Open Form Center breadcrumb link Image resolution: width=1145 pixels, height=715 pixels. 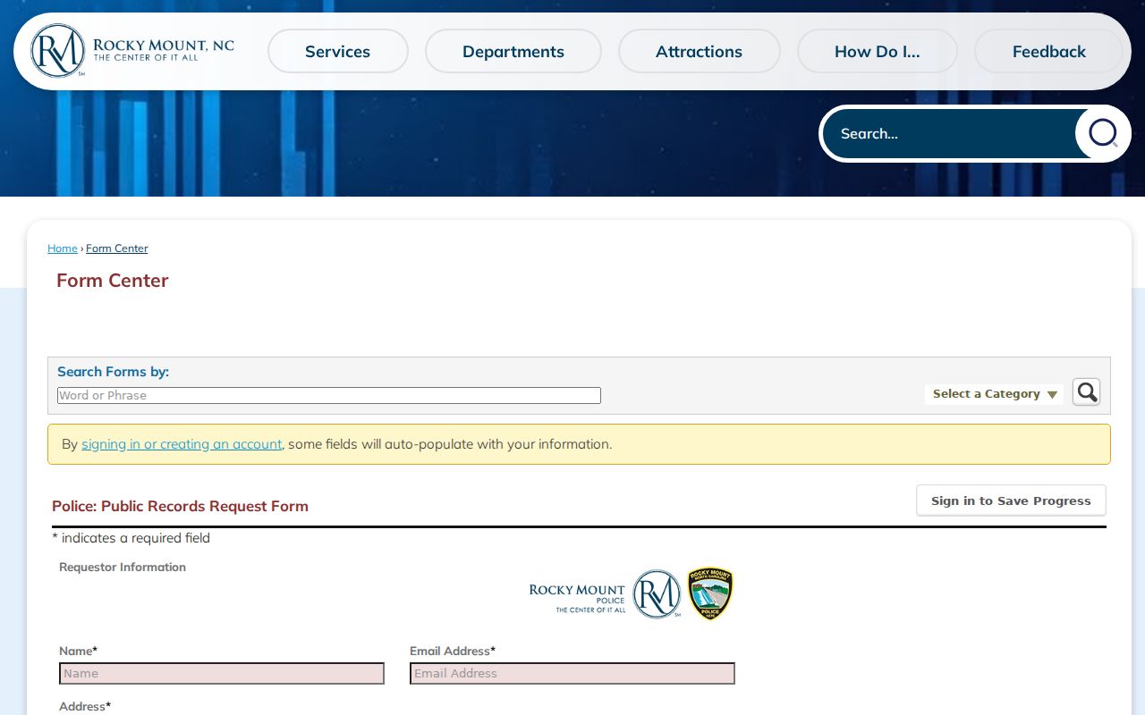(117, 248)
